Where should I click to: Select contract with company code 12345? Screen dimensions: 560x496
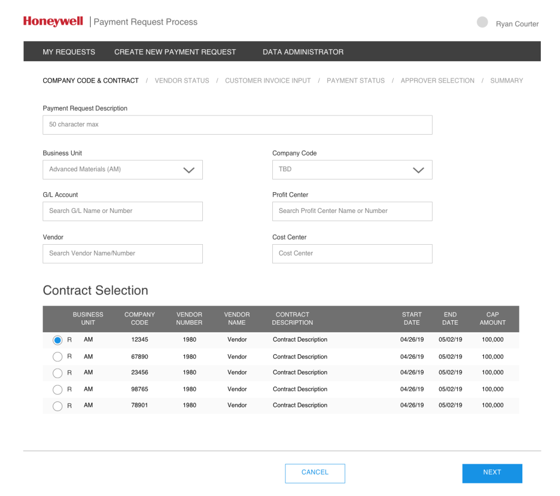click(57, 341)
